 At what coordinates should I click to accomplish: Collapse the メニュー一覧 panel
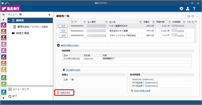[49, 15]
